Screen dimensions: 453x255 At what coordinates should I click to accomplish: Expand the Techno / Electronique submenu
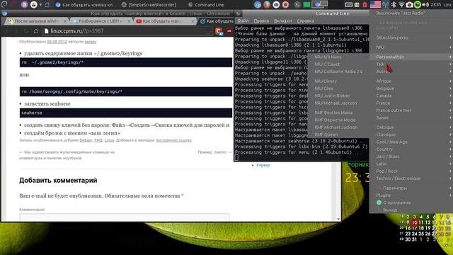(411, 178)
